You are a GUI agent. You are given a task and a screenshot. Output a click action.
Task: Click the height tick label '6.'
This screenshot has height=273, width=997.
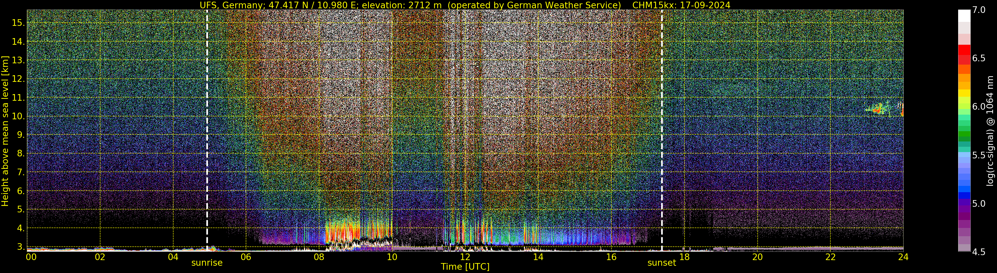[x=21, y=191]
